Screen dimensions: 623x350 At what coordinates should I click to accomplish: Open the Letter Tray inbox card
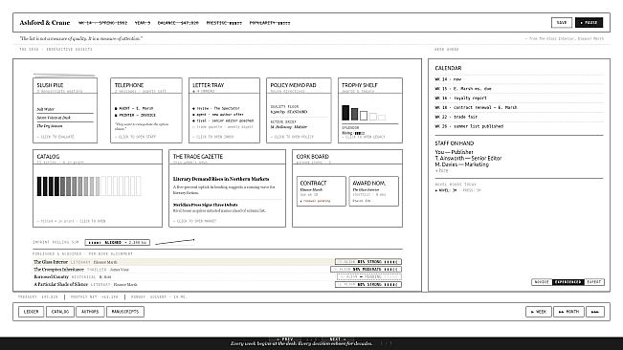[224, 110]
